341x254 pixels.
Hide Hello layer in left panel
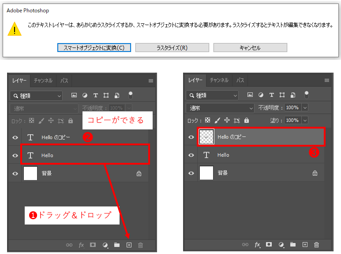pos(15,155)
